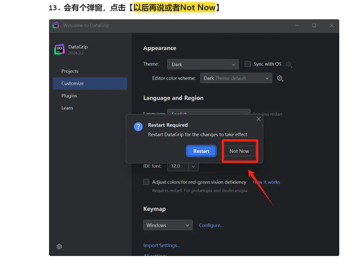The height and width of the screenshot is (265, 356).
Task: Maximize the Welcome to DataGrip window
Action: (x=314, y=25)
